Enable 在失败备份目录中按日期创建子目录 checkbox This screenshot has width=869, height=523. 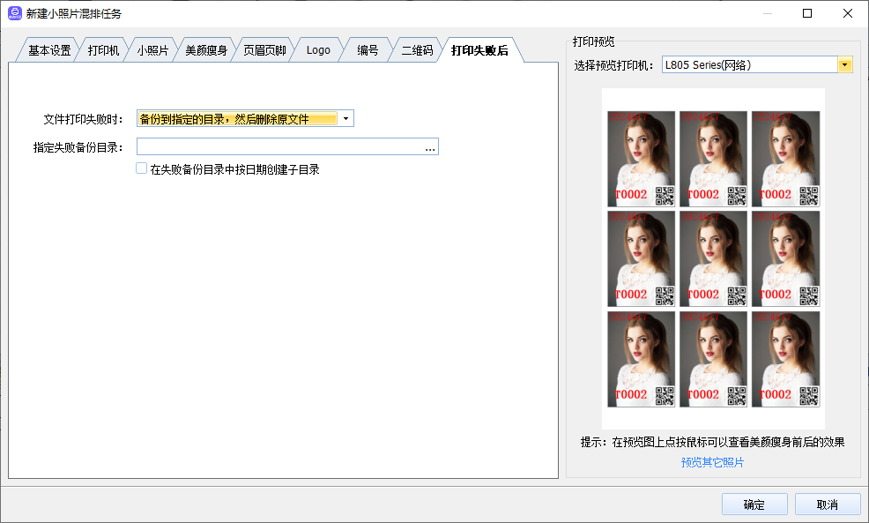pyautogui.click(x=142, y=168)
